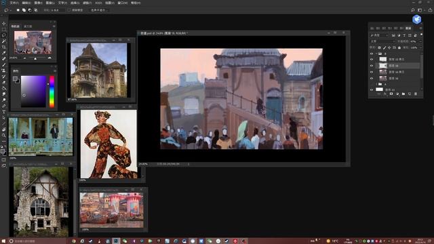Select the Lasso tool in the toolbar
Screen dimensions: 434x244
click(4, 35)
